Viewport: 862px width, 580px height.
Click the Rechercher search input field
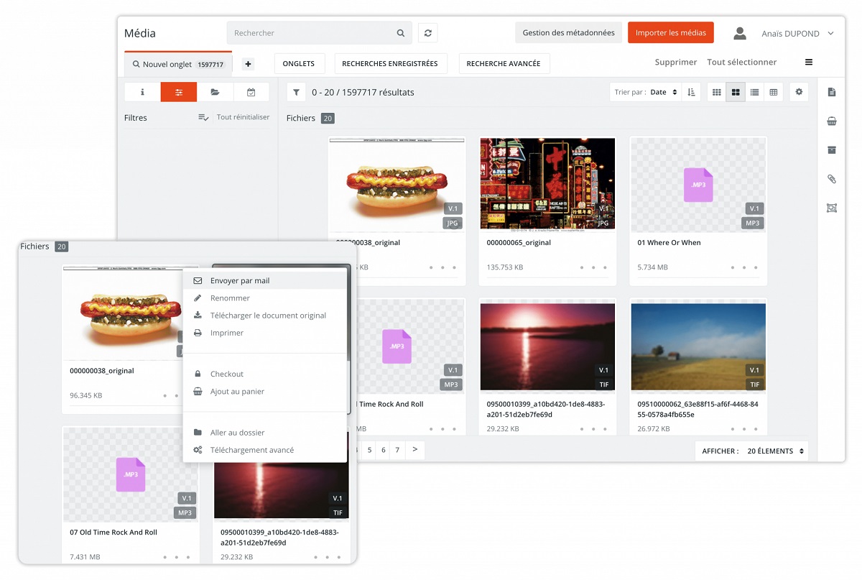tap(312, 33)
